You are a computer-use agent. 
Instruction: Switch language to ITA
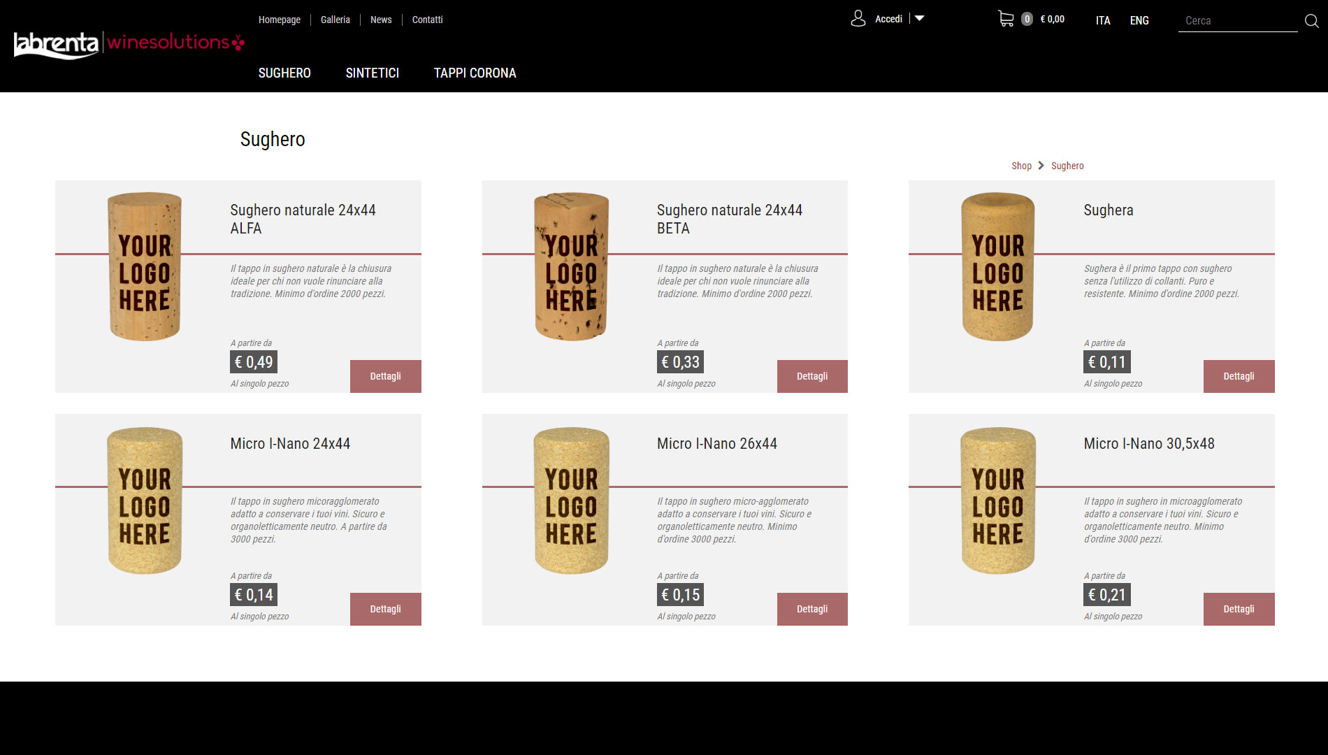[1102, 20]
